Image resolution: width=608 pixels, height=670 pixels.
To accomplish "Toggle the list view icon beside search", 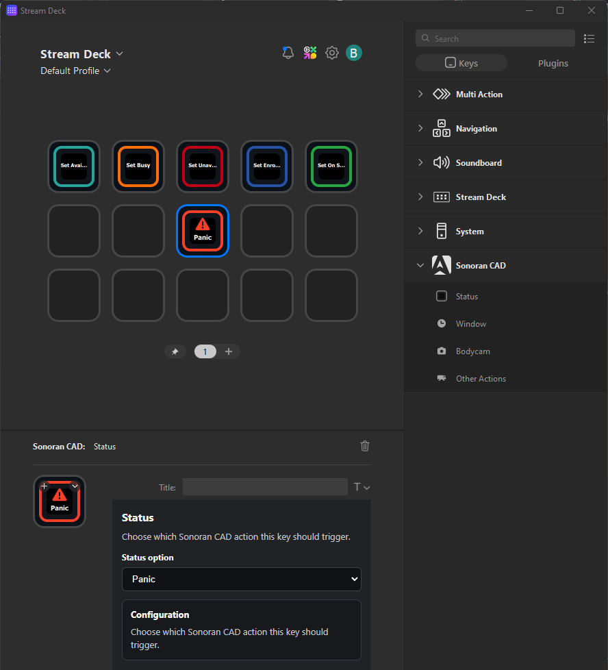I will click(x=589, y=38).
